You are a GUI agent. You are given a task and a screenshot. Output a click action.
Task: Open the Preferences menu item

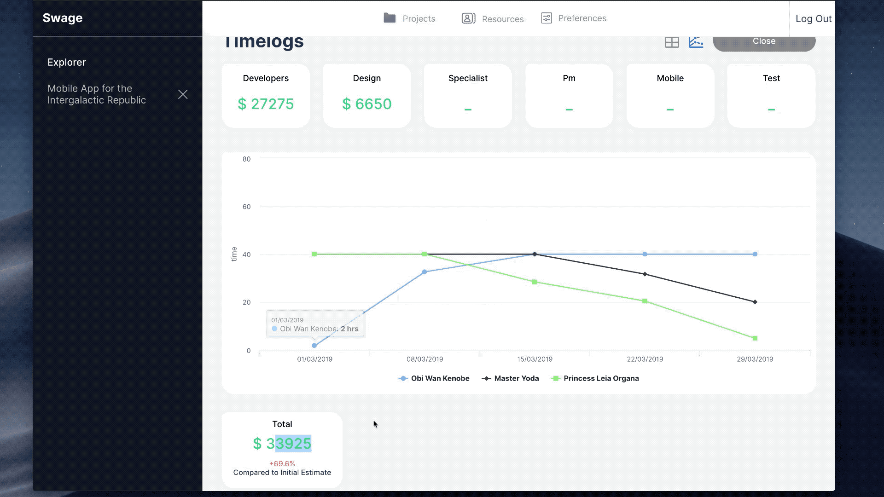point(582,18)
